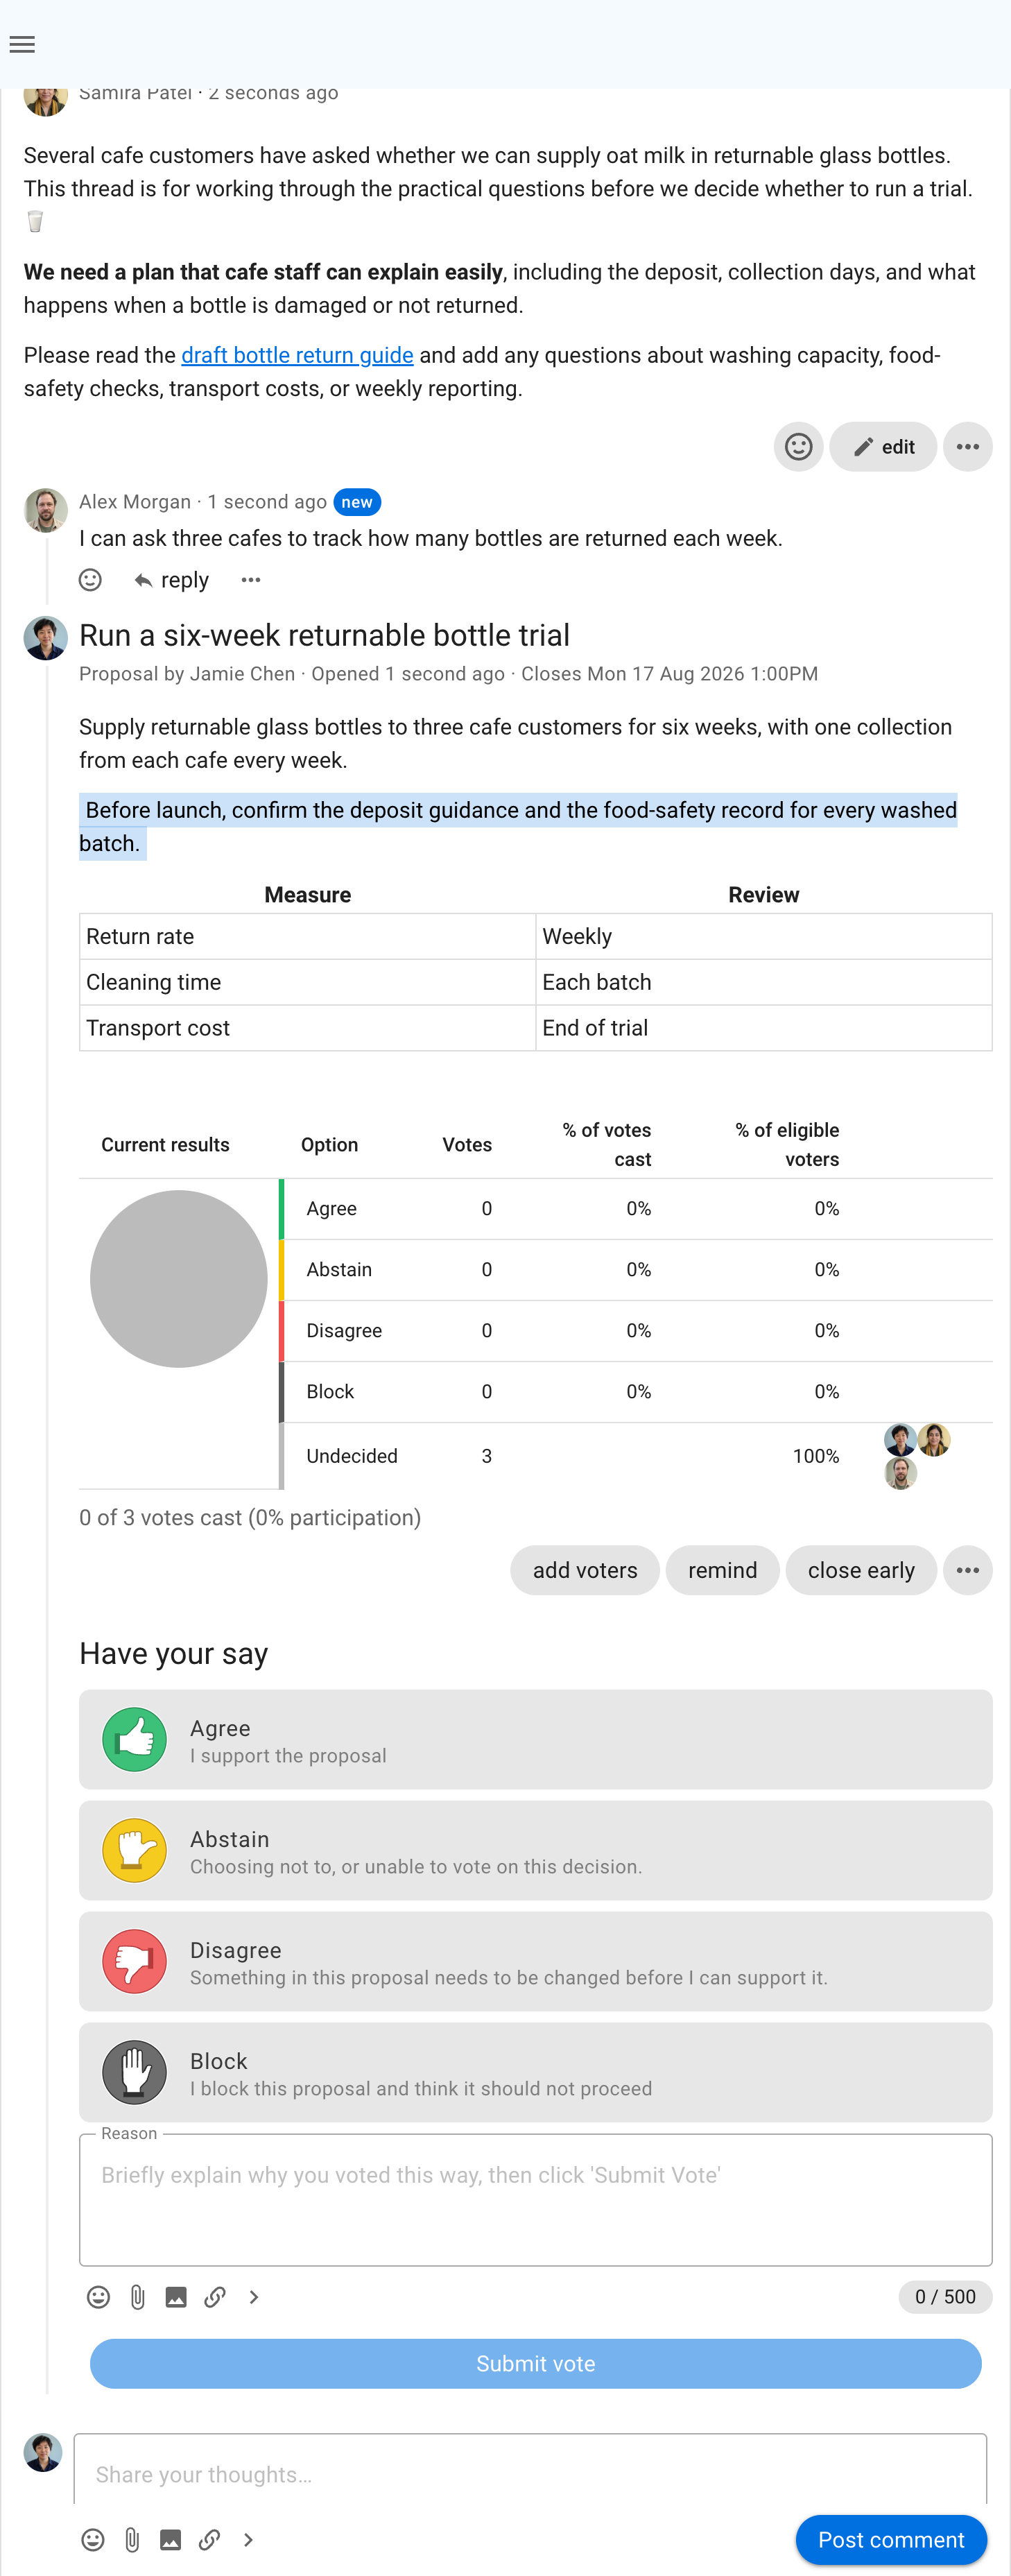Viewport: 1011px width, 2576px height.
Task: Click edit on the thread post
Action: pyautogui.click(x=883, y=447)
